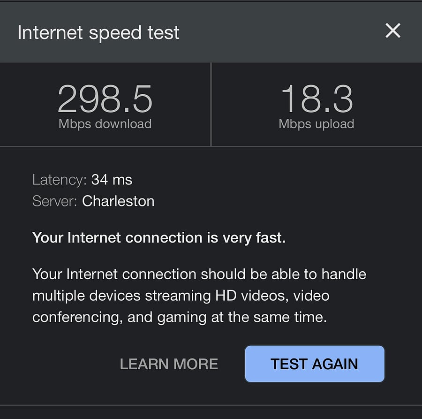
Task: Select the 34 ms latency value
Action: [112, 180]
